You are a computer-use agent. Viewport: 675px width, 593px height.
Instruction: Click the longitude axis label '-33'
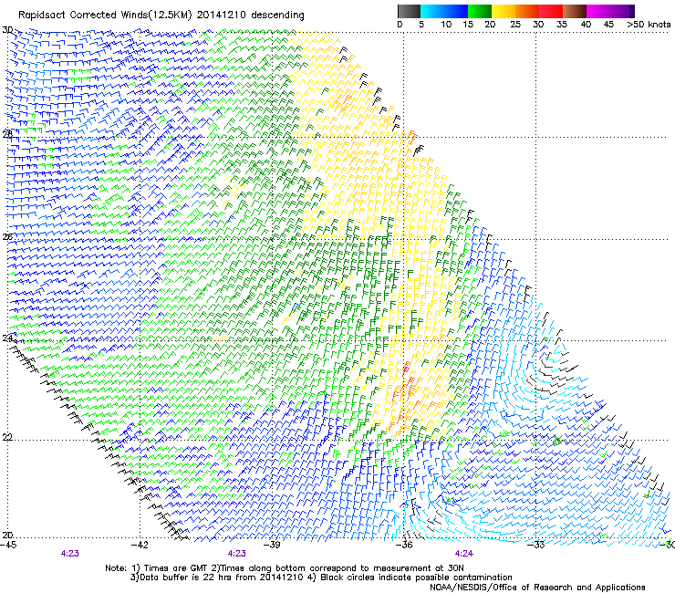pyautogui.click(x=536, y=545)
